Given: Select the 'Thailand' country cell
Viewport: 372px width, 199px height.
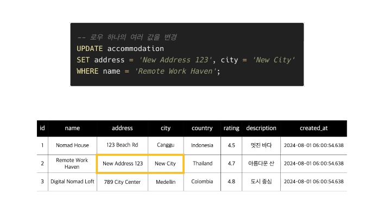Looking at the screenshot, I should (x=203, y=163).
